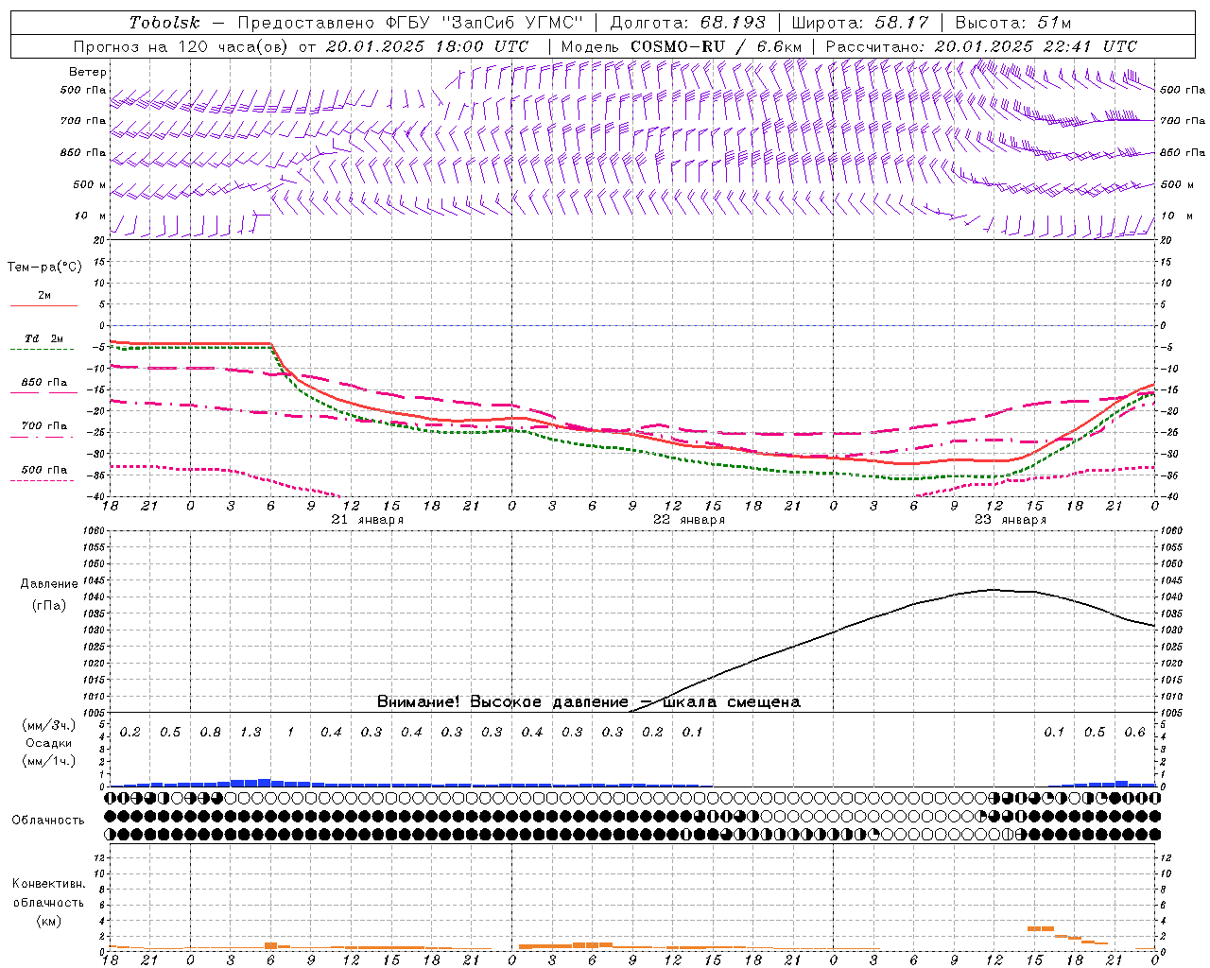Click the Тем-ра(°C) axis title
1210x968 pixels.
click(44, 268)
